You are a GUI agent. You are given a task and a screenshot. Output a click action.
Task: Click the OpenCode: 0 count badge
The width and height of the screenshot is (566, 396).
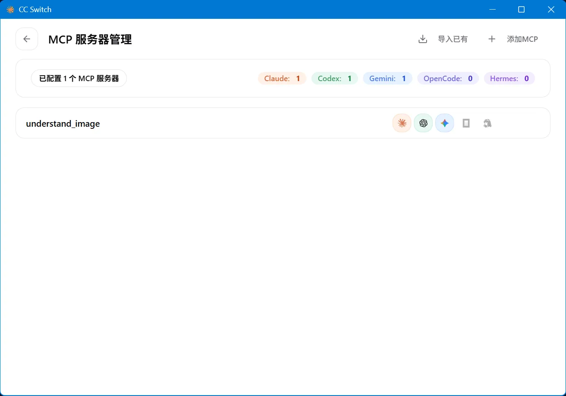coord(448,78)
